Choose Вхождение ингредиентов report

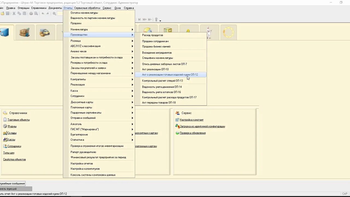(171, 53)
